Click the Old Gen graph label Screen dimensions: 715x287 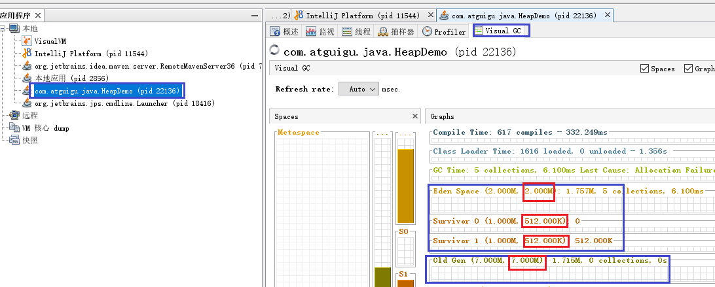550,261
